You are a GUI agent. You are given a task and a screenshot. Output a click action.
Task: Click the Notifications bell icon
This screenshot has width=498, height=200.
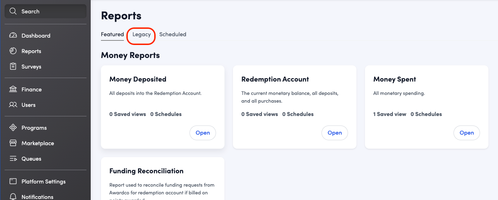13,196
